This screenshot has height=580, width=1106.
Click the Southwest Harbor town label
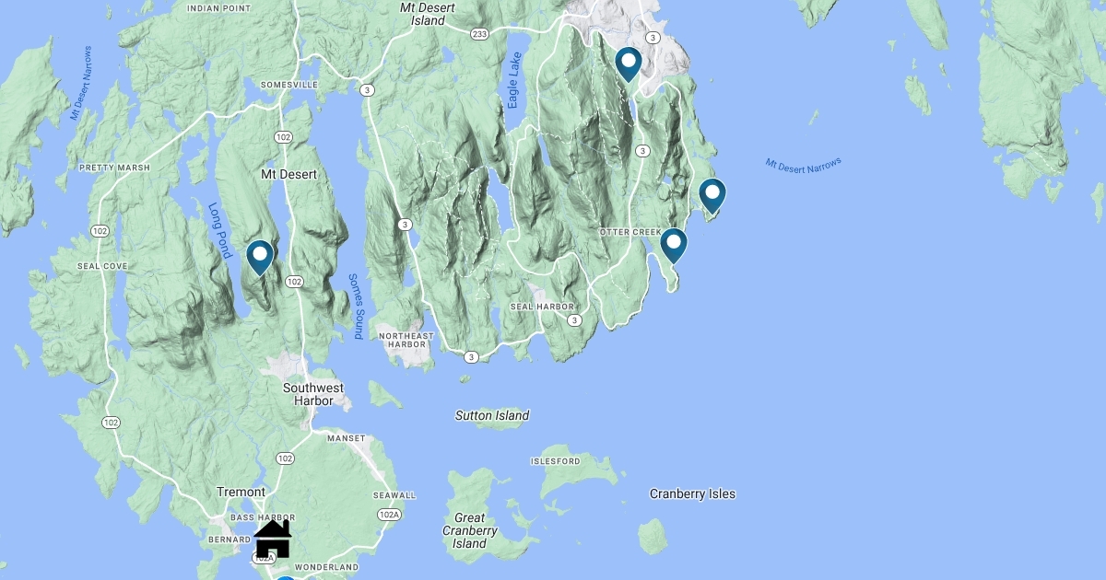coord(313,394)
